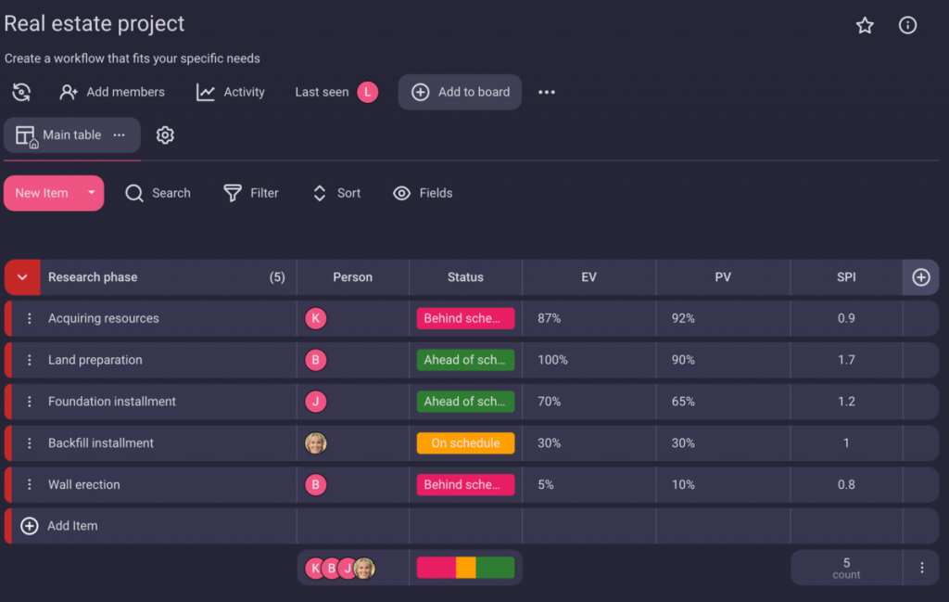This screenshot has height=602, width=949.
Task: Open the SPI count summary options
Action: [921, 568]
